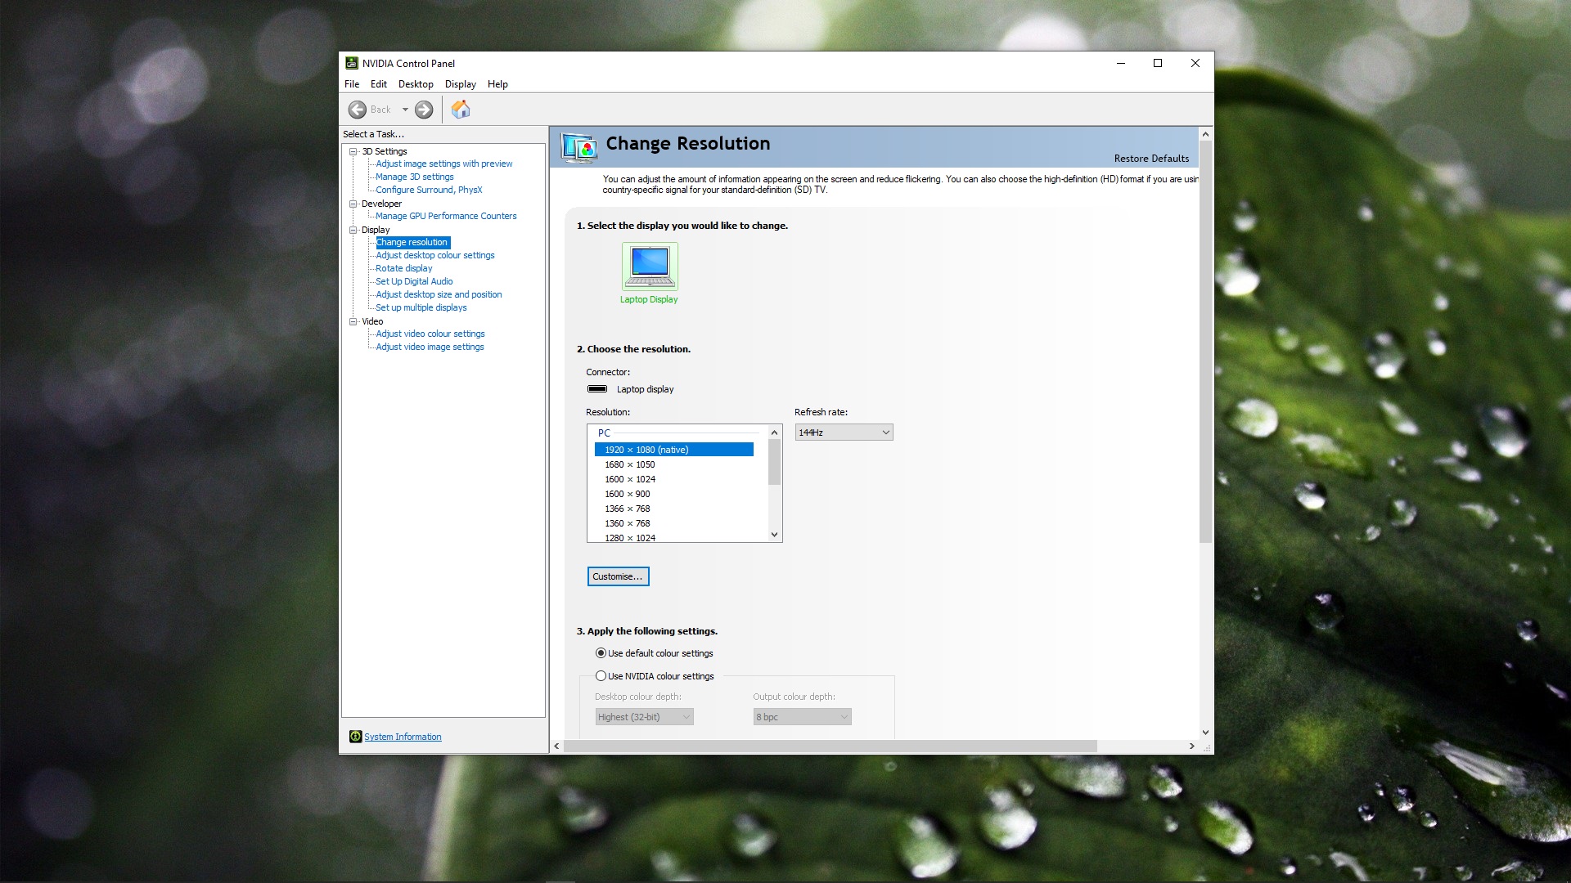Image resolution: width=1571 pixels, height=883 pixels.
Task: Select 1920 × 1080 (native) resolution
Action: pos(674,450)
